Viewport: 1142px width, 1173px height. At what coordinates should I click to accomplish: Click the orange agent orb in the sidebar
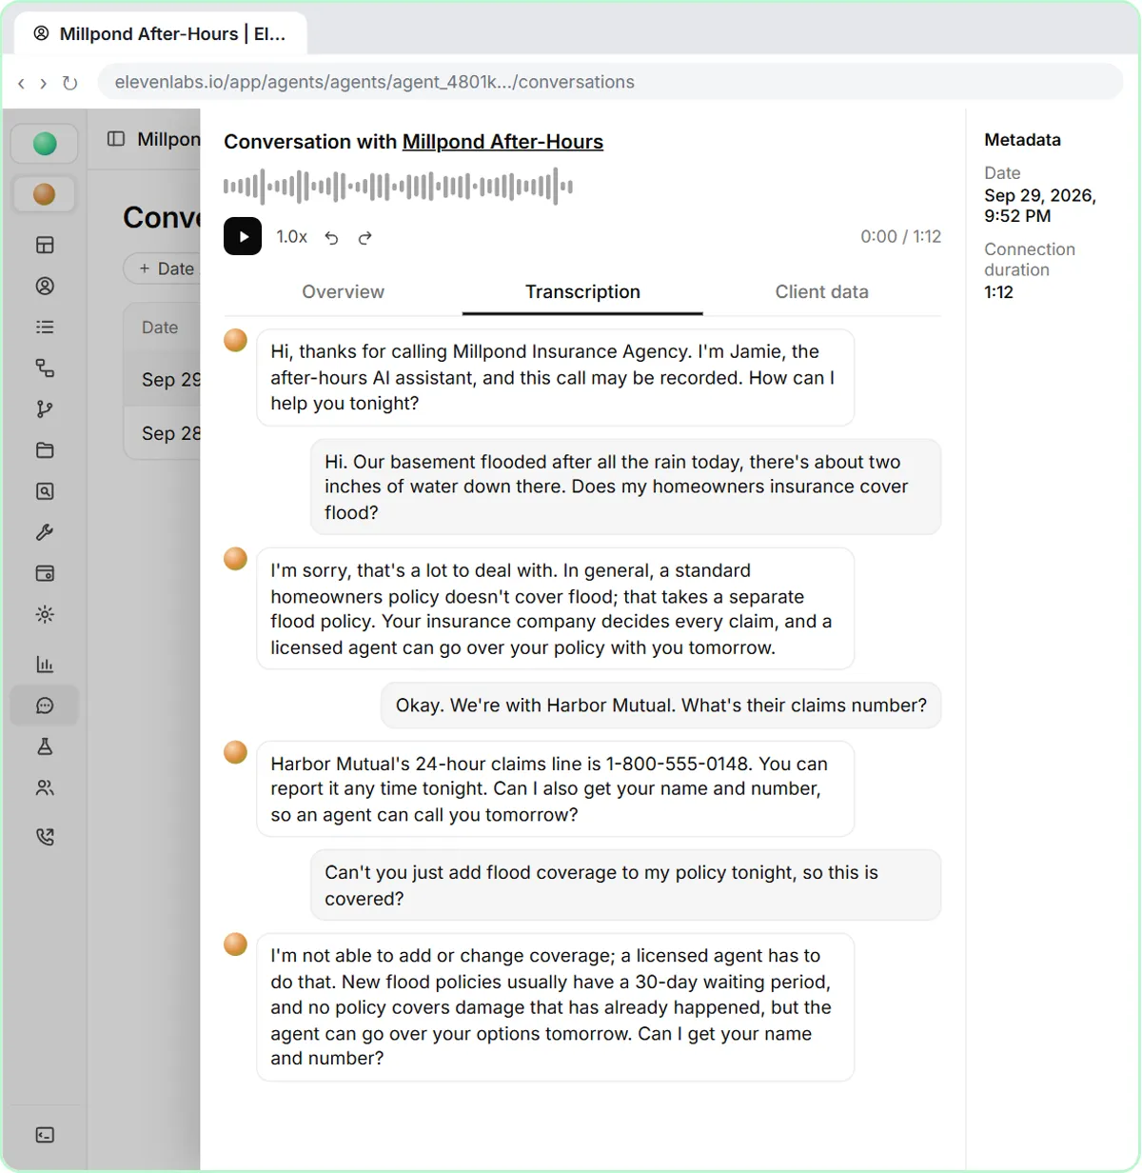45,194
